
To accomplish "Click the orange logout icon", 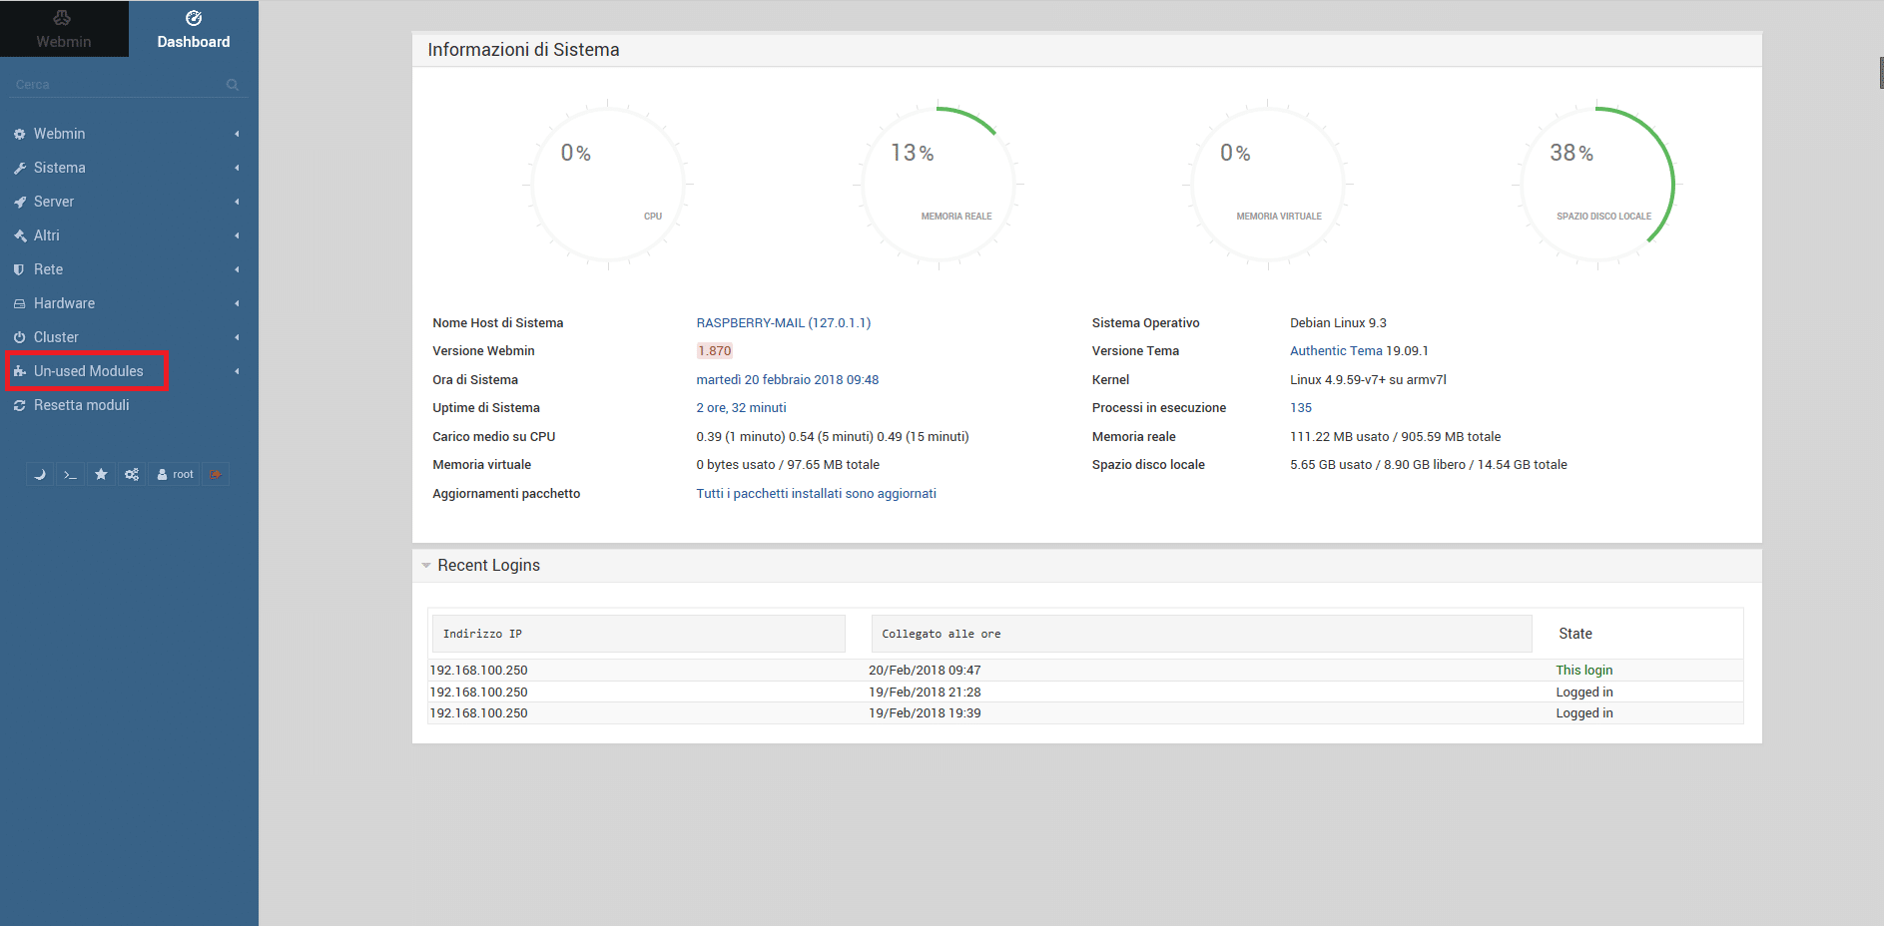I will pyautogui.click(x=216, y=474).
